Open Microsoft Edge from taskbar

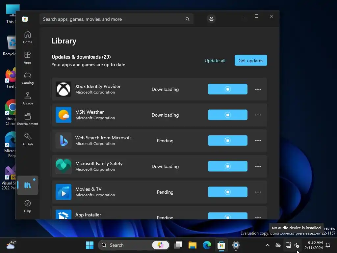point(207,245)
